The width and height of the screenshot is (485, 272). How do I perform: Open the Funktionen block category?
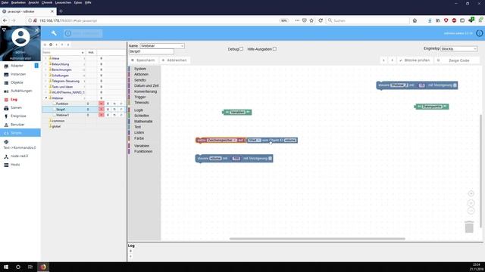pos(143,151)
